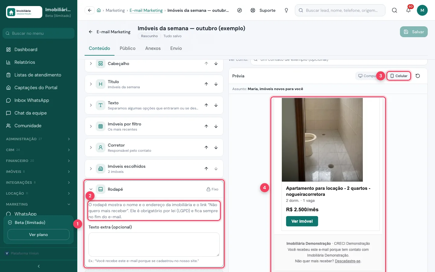435x272 pixels.
Task: Open the Anexos tab
Action: (153, 48)
